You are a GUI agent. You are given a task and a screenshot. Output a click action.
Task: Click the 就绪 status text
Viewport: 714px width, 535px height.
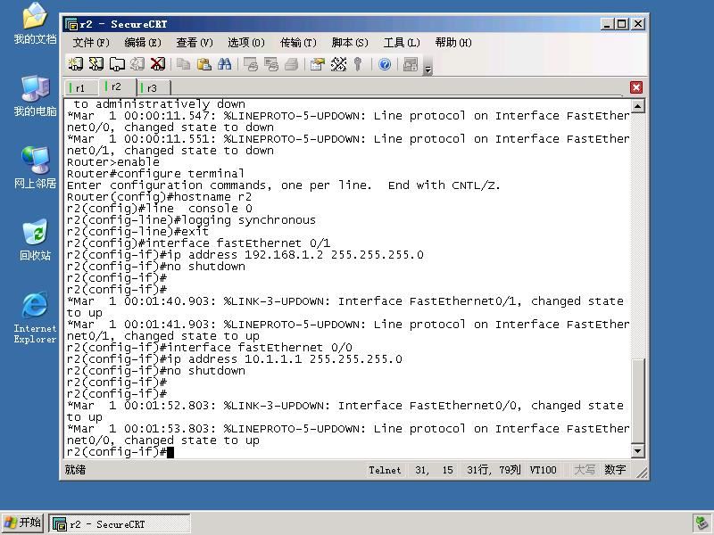click(75, 470)
